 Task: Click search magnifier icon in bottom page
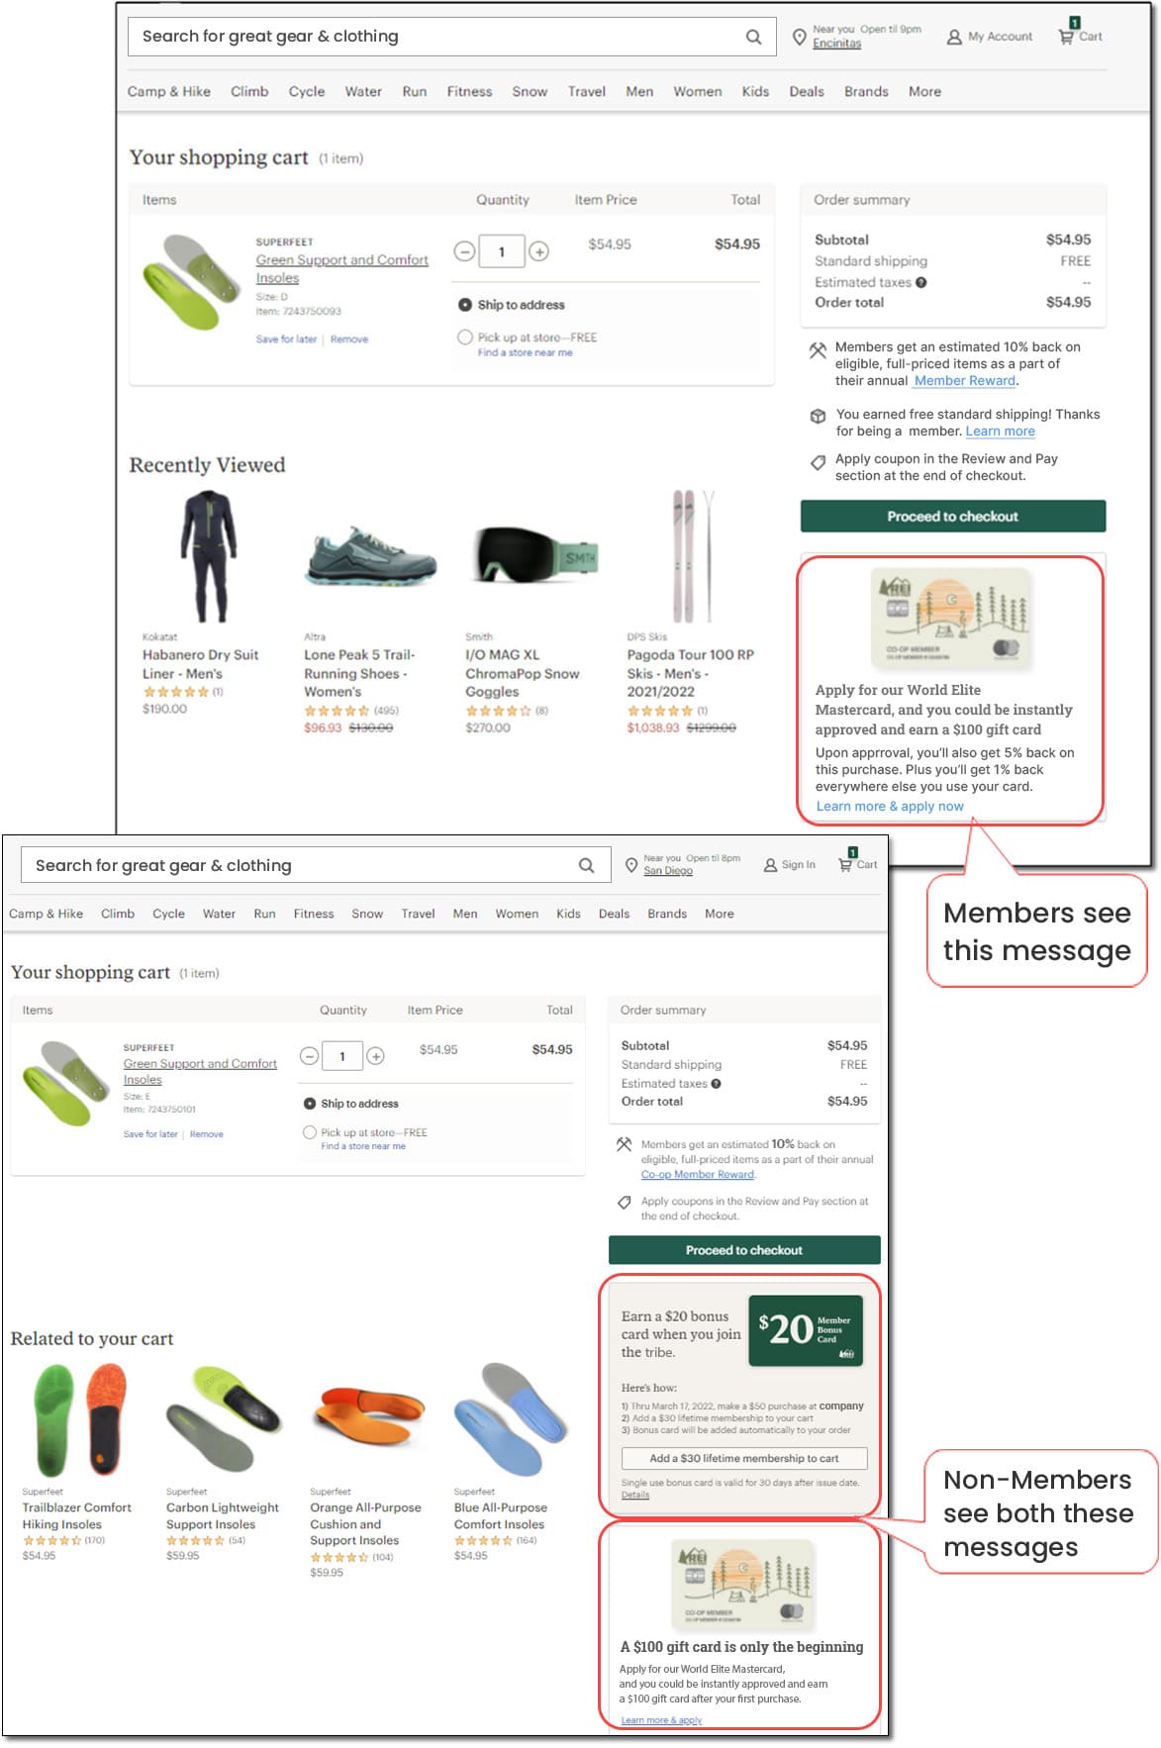tap(586, 865)
